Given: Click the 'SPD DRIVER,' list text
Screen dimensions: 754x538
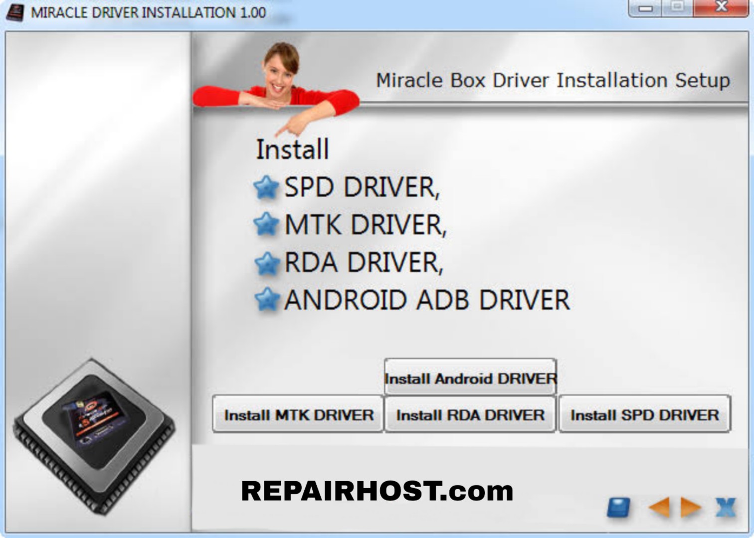Looking at the screenshot, I should (x=362, y=187).
